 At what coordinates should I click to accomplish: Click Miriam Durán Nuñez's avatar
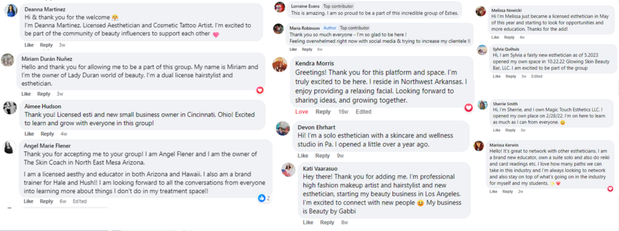[x=8, y=60]
